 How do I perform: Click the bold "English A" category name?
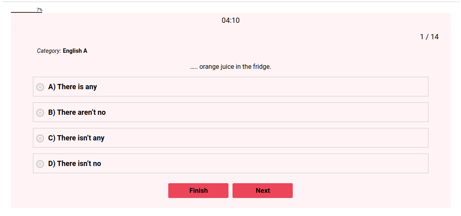coord(75,51)
